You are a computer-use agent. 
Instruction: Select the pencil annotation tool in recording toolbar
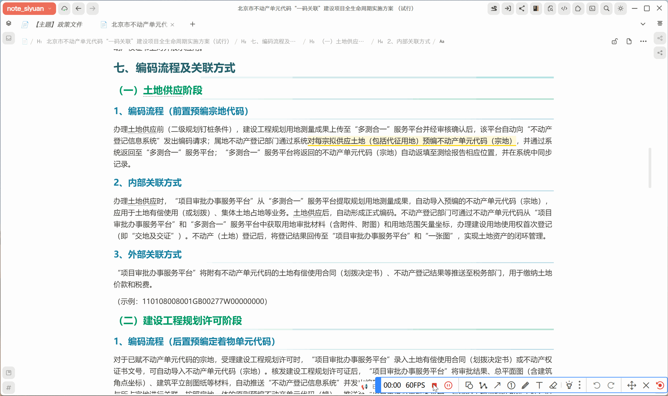[525, 385]
